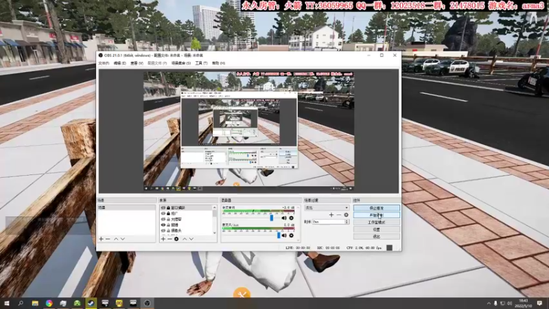549x309 pixels.
Task: Select the 窗口捕获 source row
Action: (x=186, y=208)
